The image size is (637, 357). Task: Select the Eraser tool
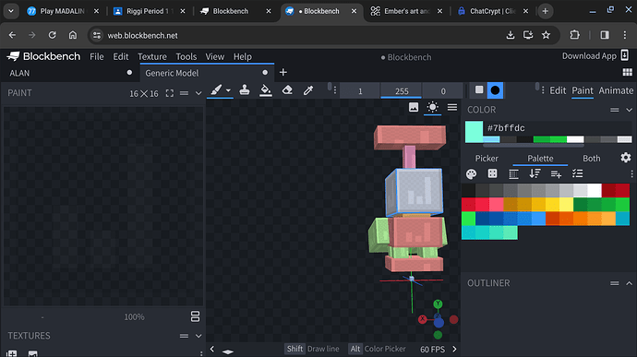click(x=287, y=89)
